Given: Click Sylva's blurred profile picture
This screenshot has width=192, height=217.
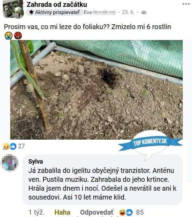Looking at the screenshot, I should pyautogui.click(x=10, y=162).
